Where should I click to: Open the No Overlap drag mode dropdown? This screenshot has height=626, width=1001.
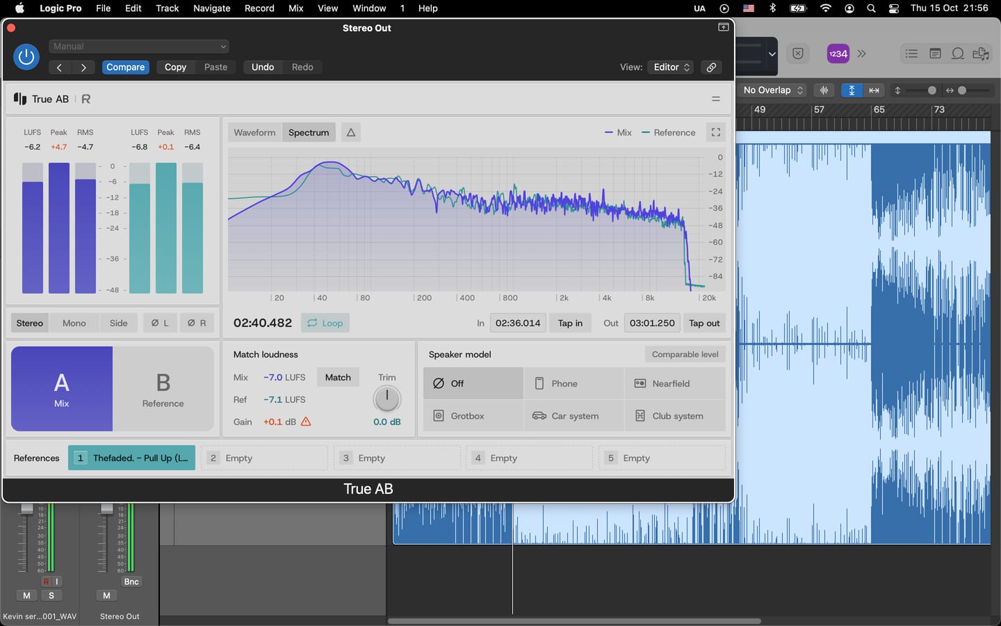tap(773, 90)
